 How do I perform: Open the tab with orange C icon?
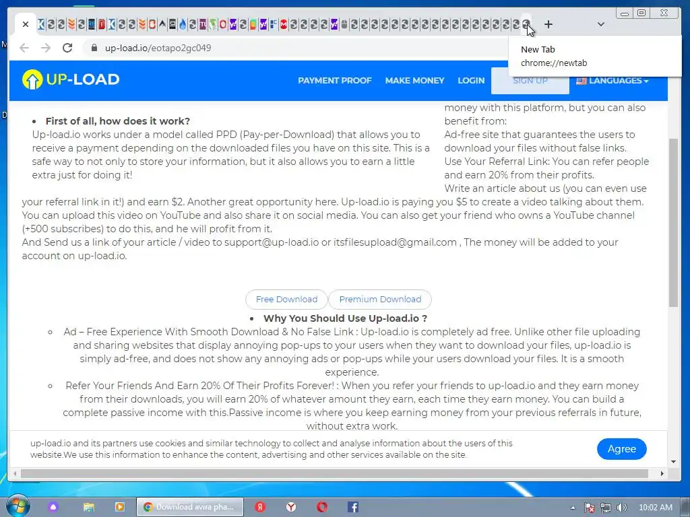pyautogui.click(x=152, y=24)
